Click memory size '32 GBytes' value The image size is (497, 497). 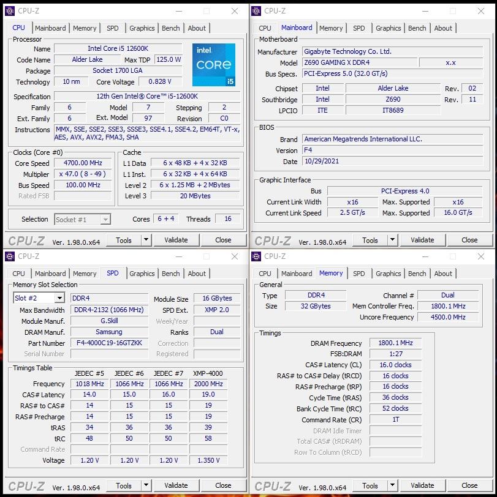316,306
